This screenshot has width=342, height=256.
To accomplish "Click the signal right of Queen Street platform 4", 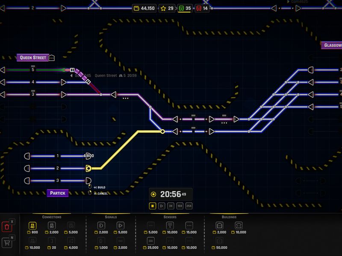I will pos(63,82).
